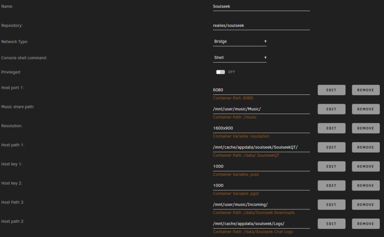Click the 'Privileged:' label
Viewport: 384px width, 237px height.
pos(11,72)
